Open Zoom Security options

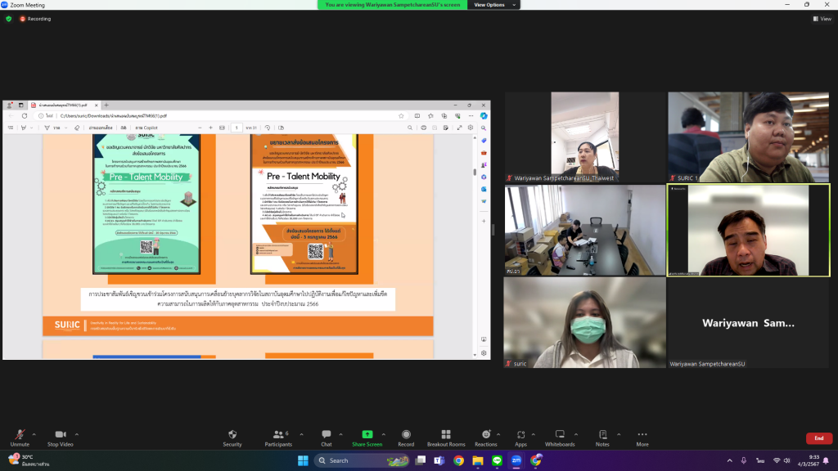(x=232, y=438)
